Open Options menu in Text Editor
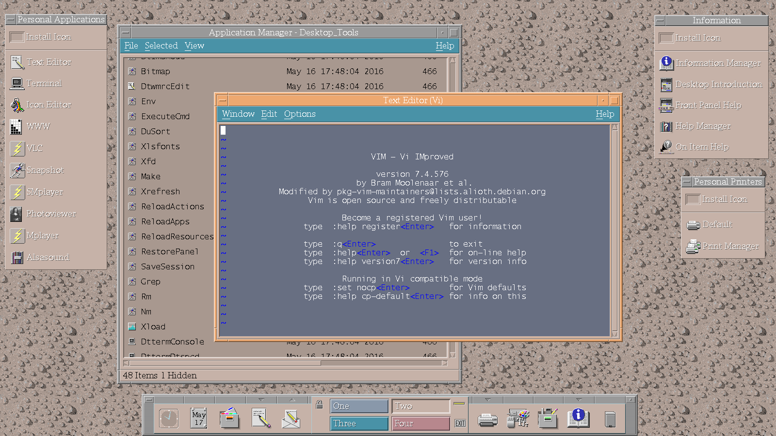This screenshot has width=776, height=436. (x=300, y=114)
